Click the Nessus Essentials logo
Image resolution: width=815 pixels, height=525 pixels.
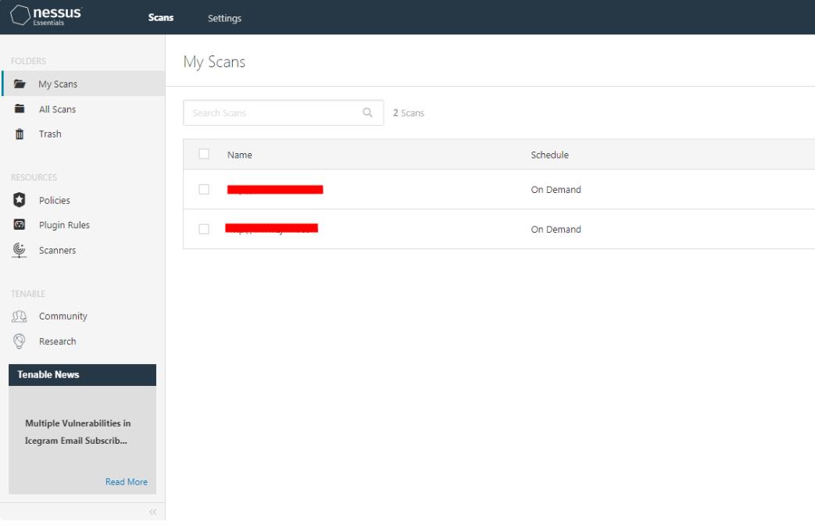[x=47, y=17]
